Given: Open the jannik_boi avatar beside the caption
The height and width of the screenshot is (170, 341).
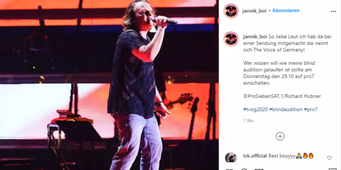Looking at the screenshot, I should [x=231, y=39].
